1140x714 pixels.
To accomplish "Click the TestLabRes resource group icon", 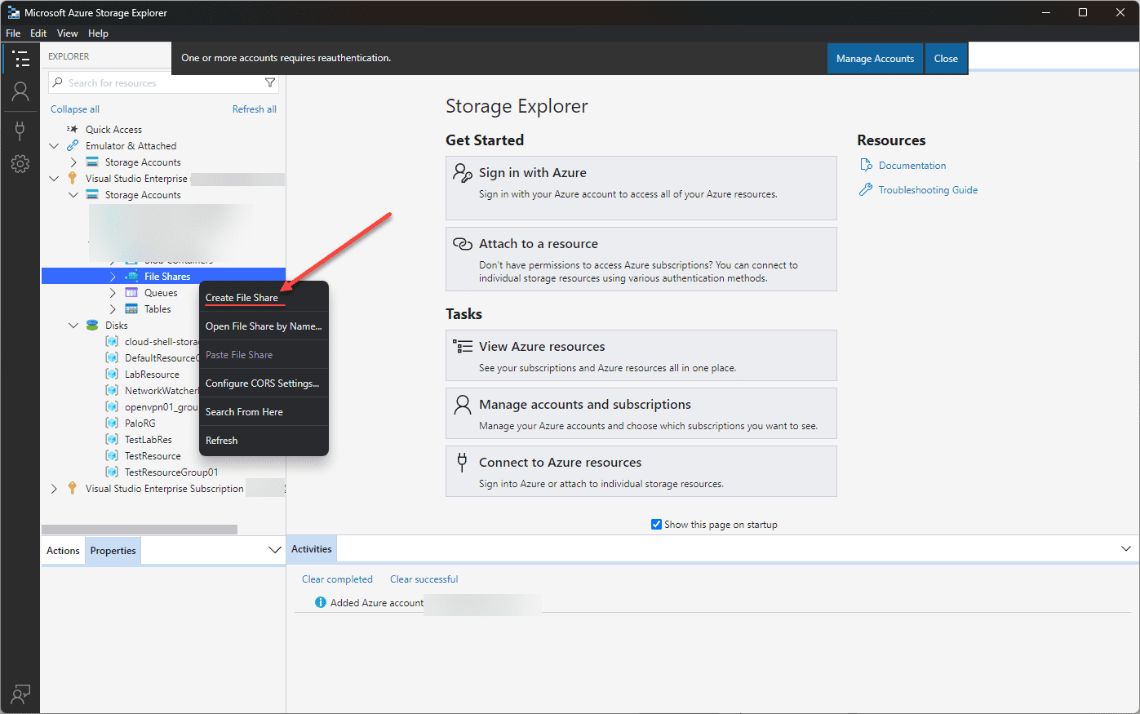I will click(x=112, y=439).
